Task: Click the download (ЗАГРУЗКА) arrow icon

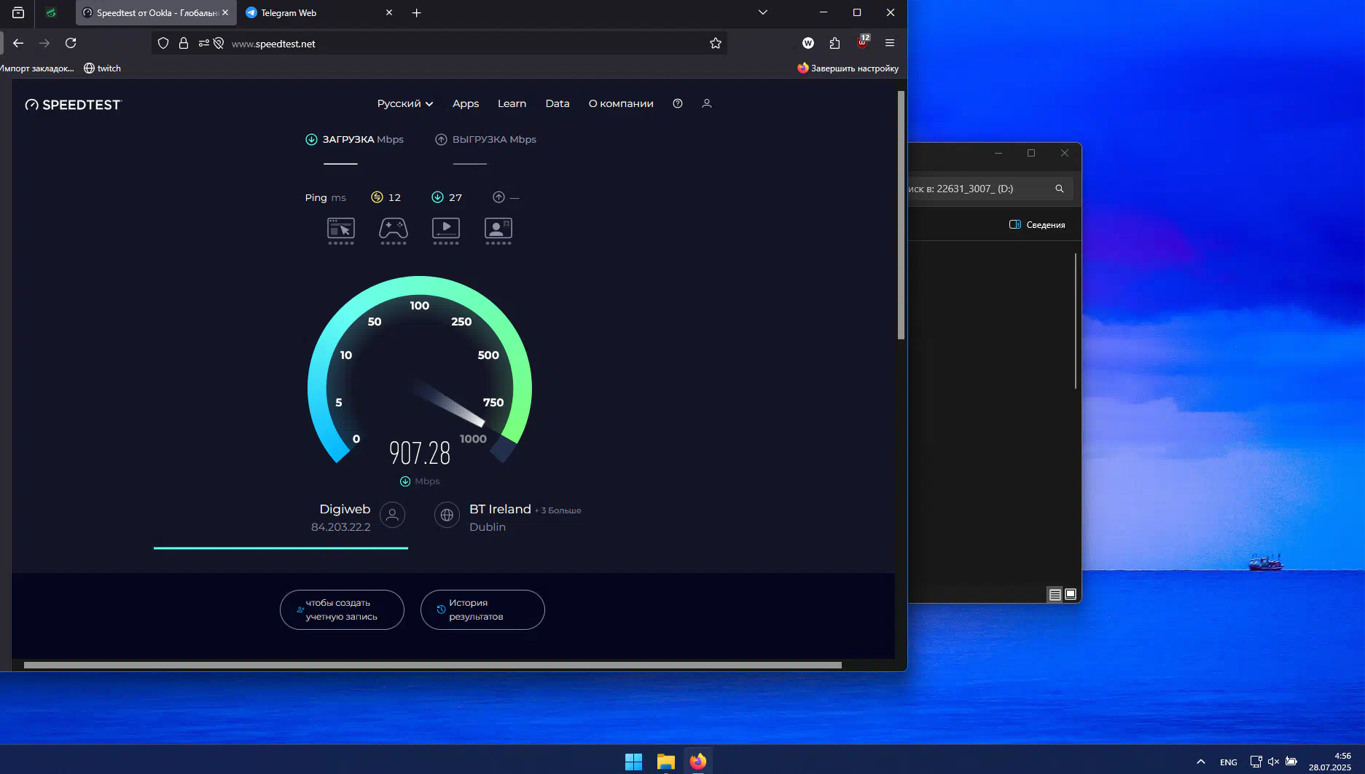Action: coord(311,139)
